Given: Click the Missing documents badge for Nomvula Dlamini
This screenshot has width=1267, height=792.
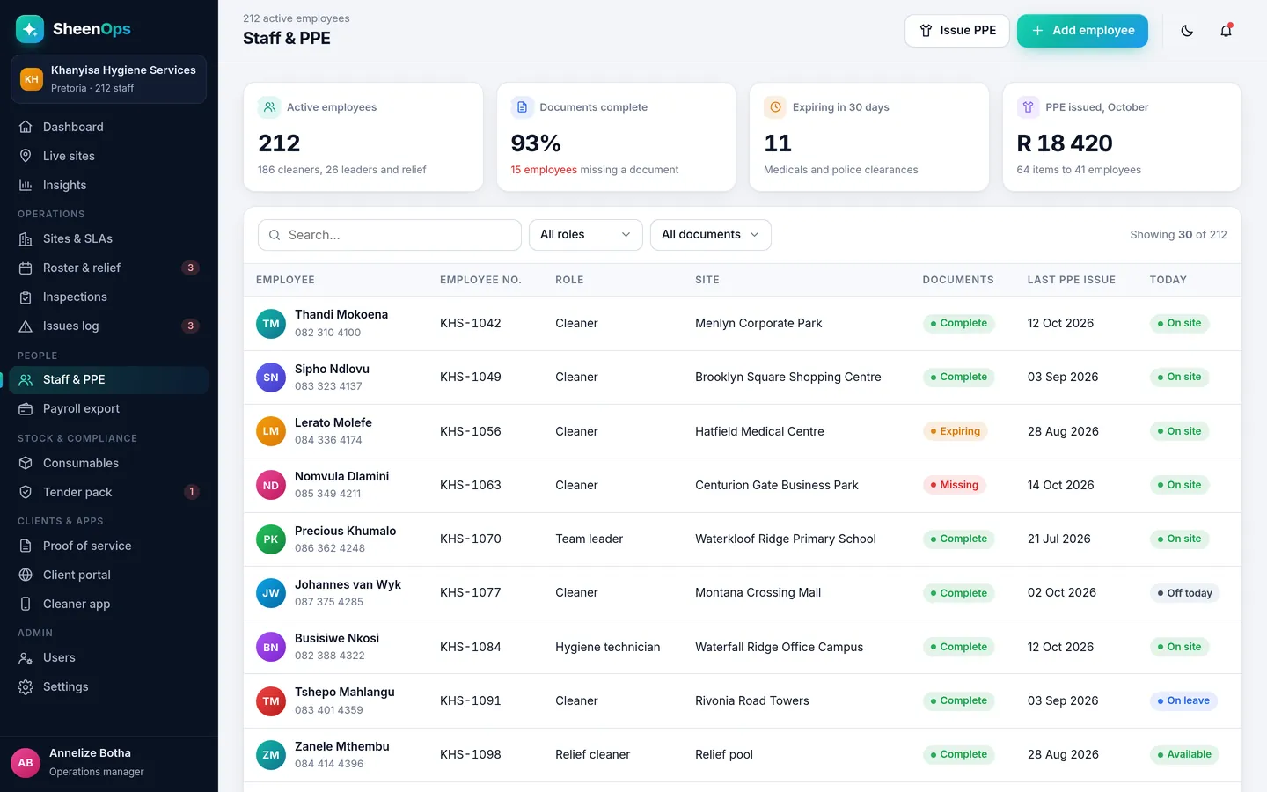Looking at the screenshot, I should click(x=954, y=485).
